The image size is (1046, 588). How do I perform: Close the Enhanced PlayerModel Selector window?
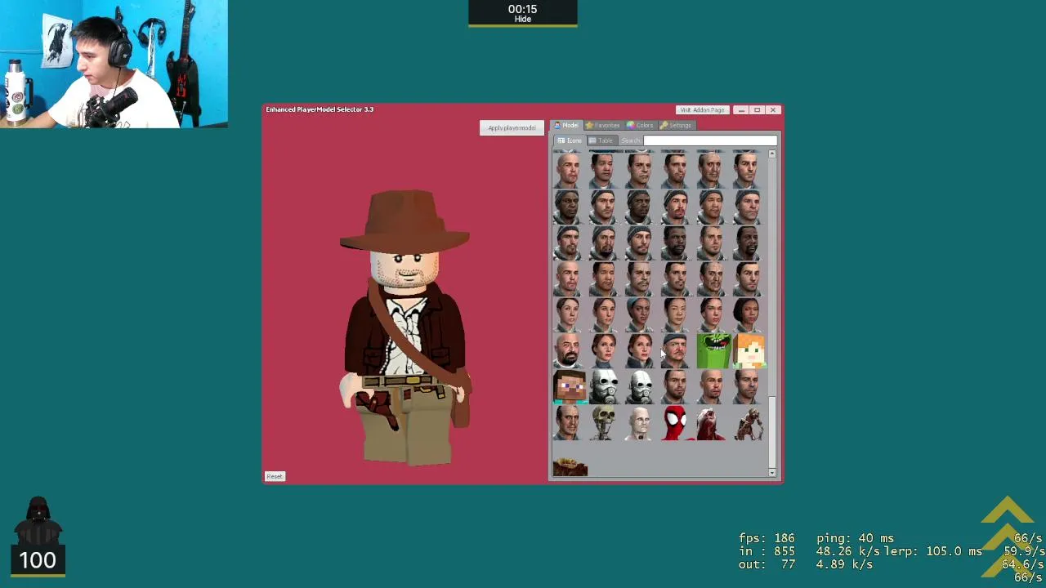tap(772, 109)
